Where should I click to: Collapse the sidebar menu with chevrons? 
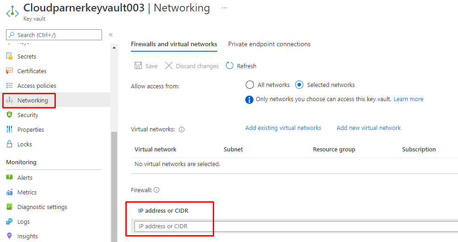tap(111, 35)
